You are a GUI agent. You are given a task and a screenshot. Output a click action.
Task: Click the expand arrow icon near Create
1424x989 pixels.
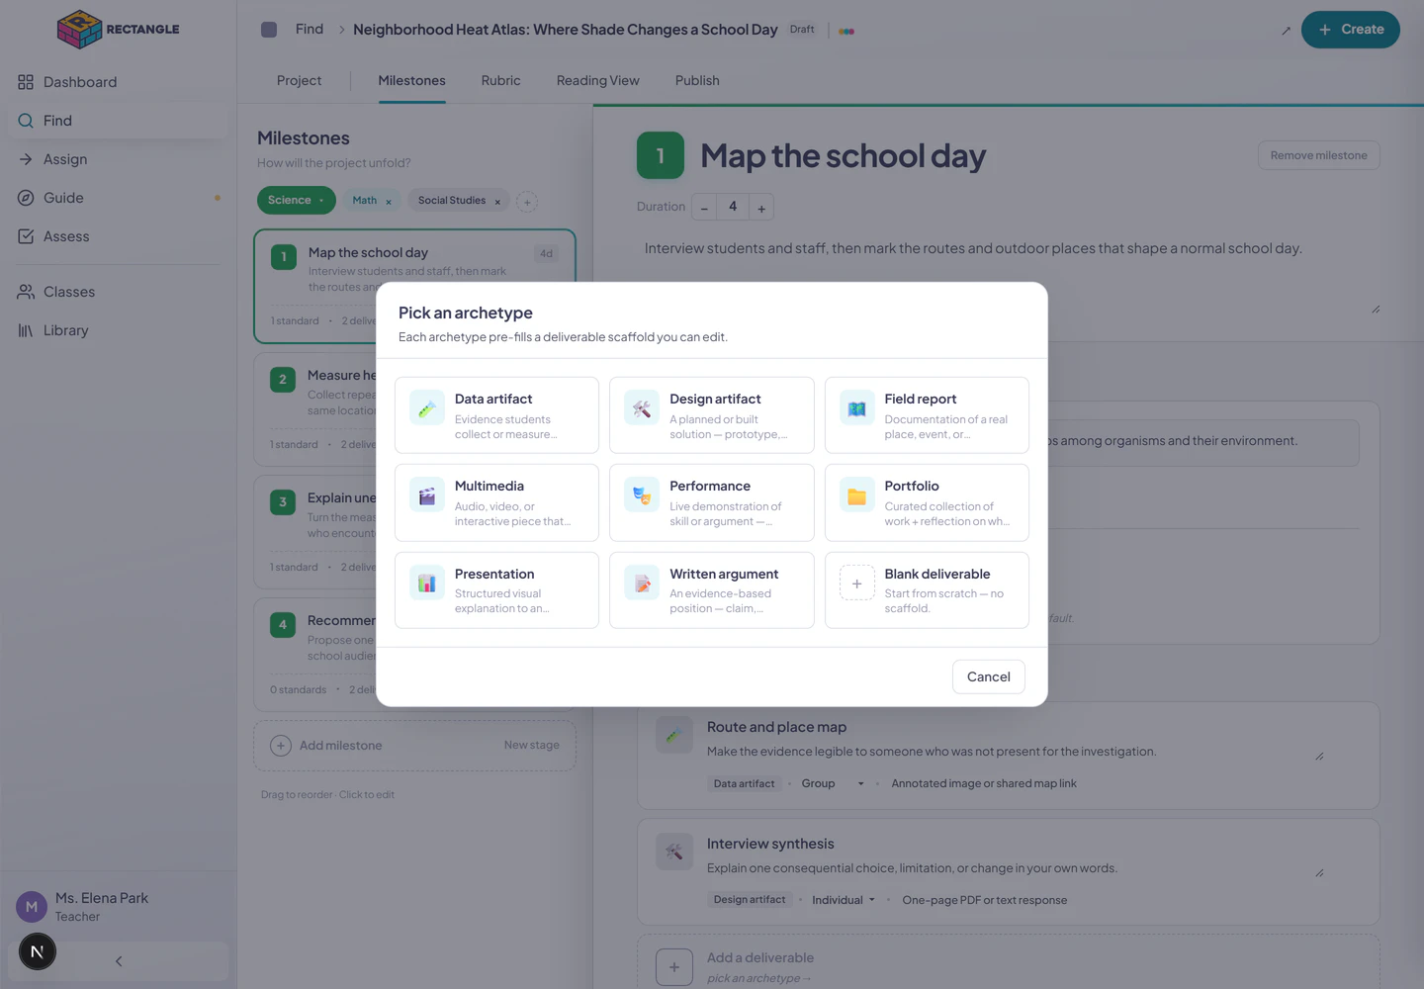pyautogui.click(x=1286, y=31)
